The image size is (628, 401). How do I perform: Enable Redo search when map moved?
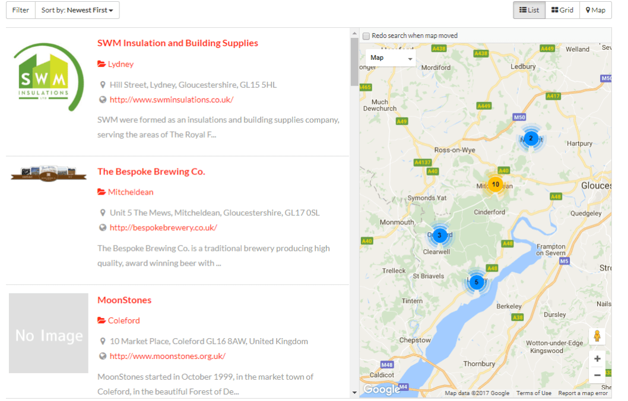[366, 36]
